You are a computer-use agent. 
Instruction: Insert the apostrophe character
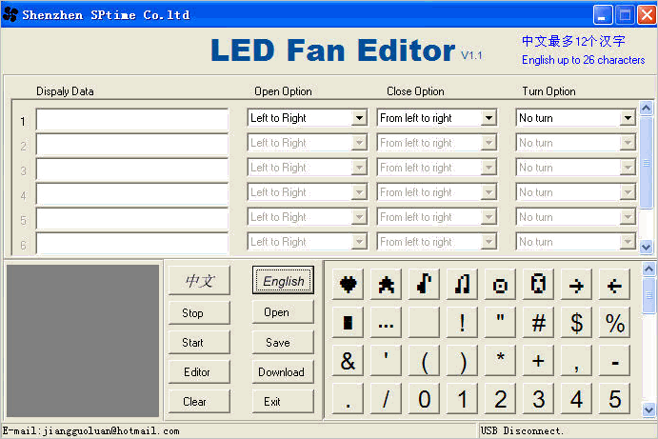click(x=386, y=361)
